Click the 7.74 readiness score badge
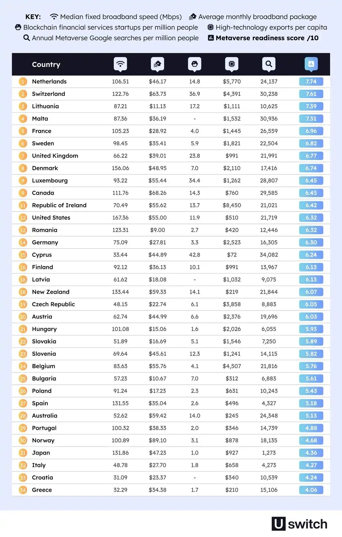342x537 pixels. click(311, 81)
